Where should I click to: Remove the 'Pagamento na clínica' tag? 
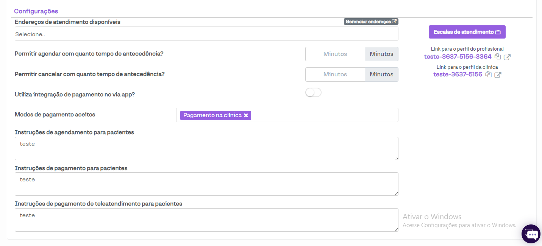[x=246, y=115]
